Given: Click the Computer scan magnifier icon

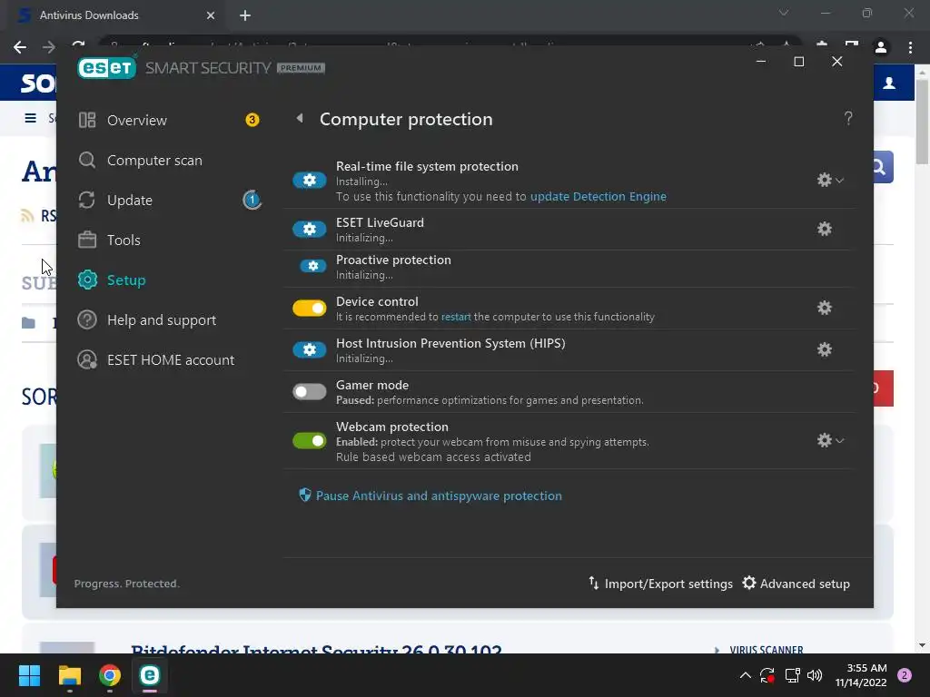Looking at the screenshot, I should point(87,160).
